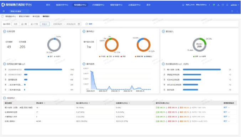This screenshot has width=241, height=137.
Task: Open 开放赋能中心 in top navigation
Action: click(x=98, y=5)
